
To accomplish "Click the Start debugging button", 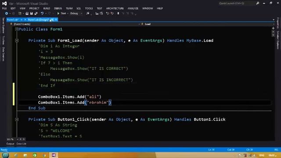I will tap(61, 14).
